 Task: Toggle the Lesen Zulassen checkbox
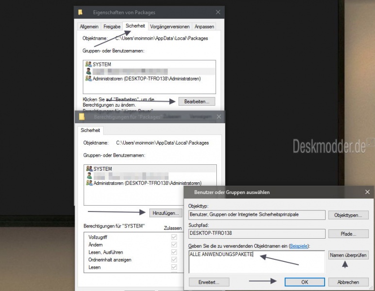[x=174, y=267]
